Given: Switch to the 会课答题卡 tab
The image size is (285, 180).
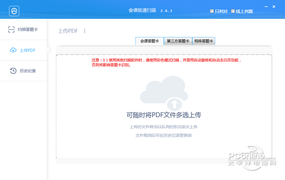Looking at the screenshot, I should pos(150,41).
